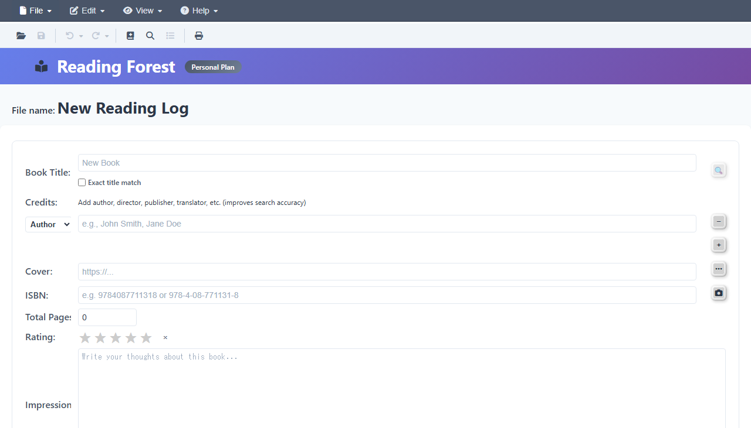
Task: Focus the author name input field
Action: pyautogui.click(x=387, y=224)
